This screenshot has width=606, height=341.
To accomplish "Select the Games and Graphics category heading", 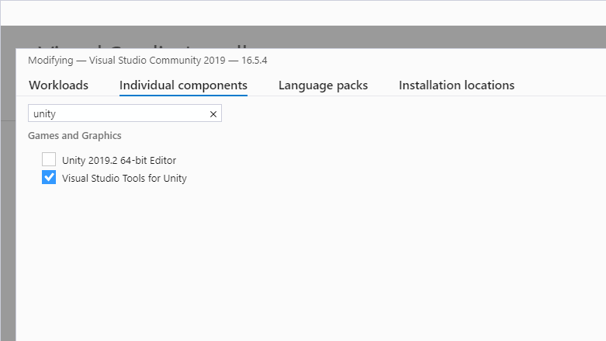I will pos(74,135).
